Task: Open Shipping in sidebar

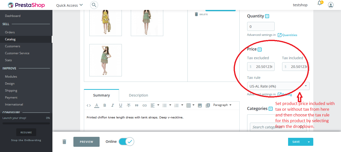Action: click(x=11, y=91)
